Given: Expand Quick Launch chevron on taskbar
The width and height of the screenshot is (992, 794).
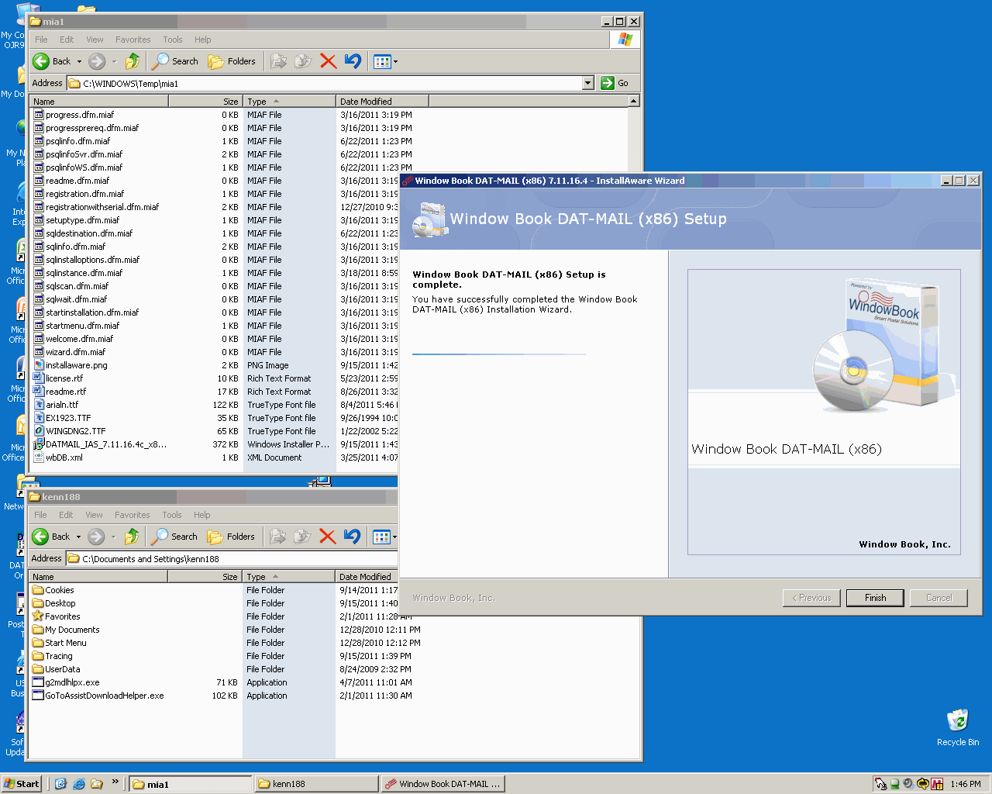Looking at the screenshot, I should [115, 782].
